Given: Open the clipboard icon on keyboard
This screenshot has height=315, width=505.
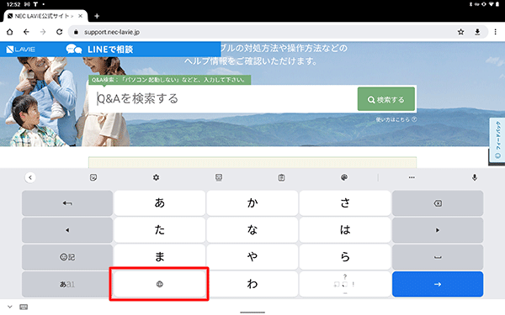Looking at the screenshot, I should tap(281, 177).
